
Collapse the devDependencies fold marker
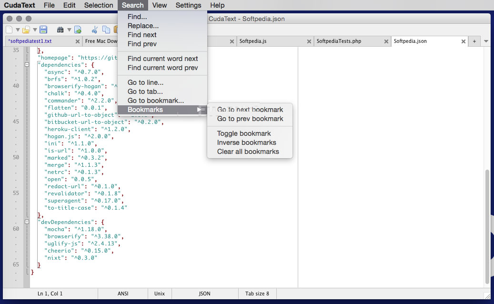pyautogui.click(x=27, y=222)
